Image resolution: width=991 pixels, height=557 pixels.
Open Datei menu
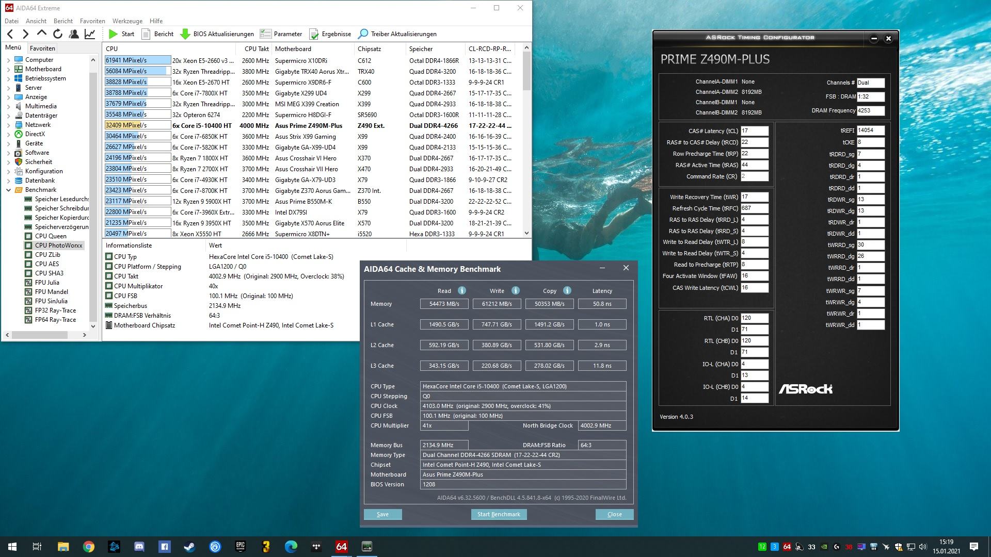pyautogui.click(x=11, y=21)
